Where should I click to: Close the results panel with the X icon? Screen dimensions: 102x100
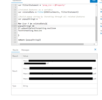click(x=95, y=49)
